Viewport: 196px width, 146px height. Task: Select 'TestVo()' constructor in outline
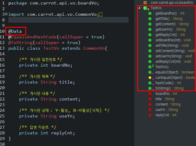click(162, 67)
